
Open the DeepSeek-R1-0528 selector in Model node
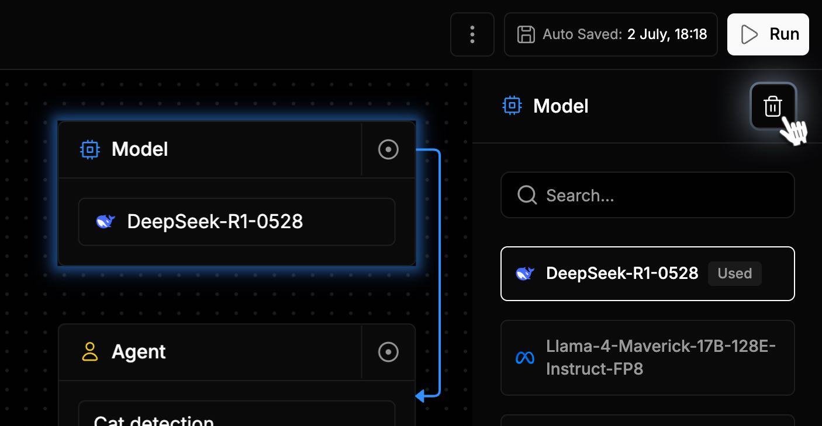237,222
